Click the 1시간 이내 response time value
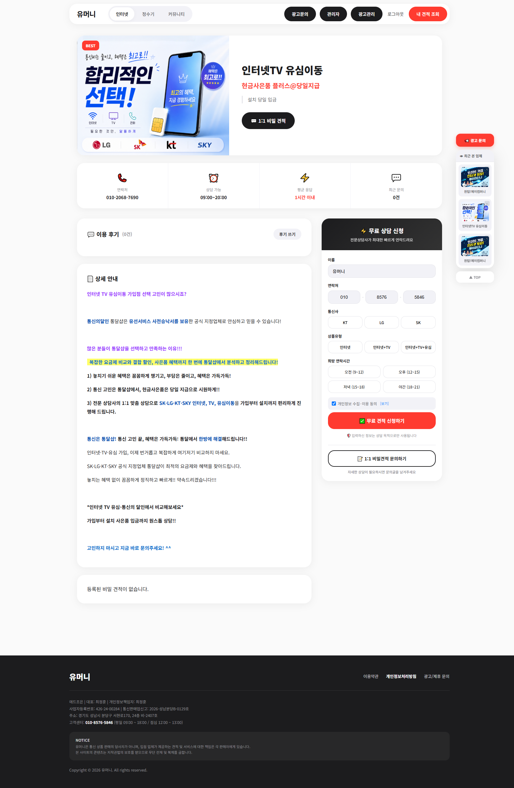Screen dimensions: 514x788 tap(305, 198)
